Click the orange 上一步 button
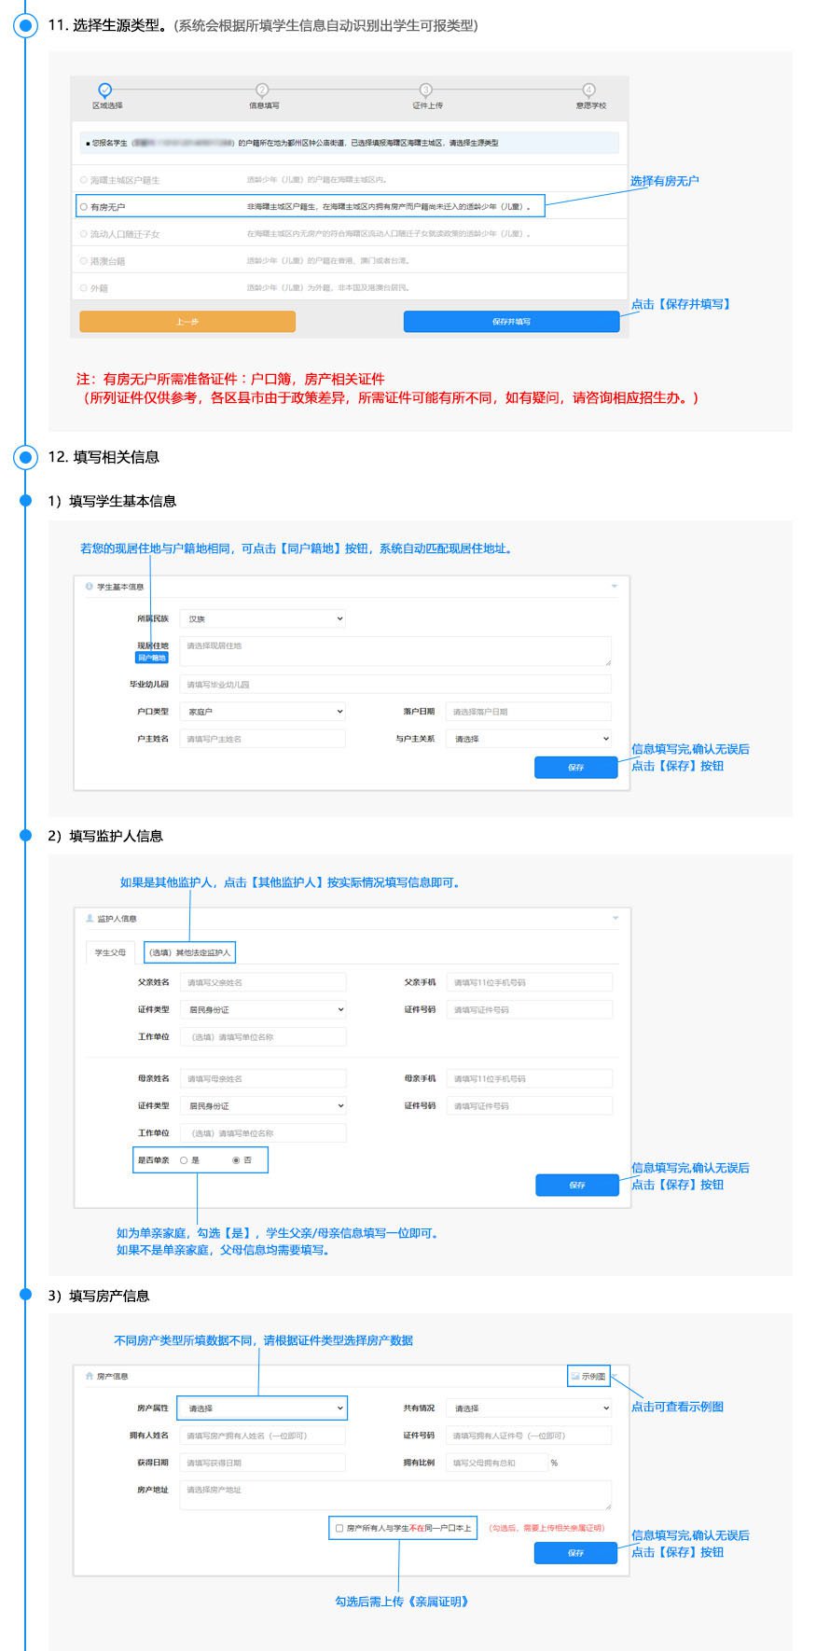This screenshot has width=816, height=1651. 187,321
